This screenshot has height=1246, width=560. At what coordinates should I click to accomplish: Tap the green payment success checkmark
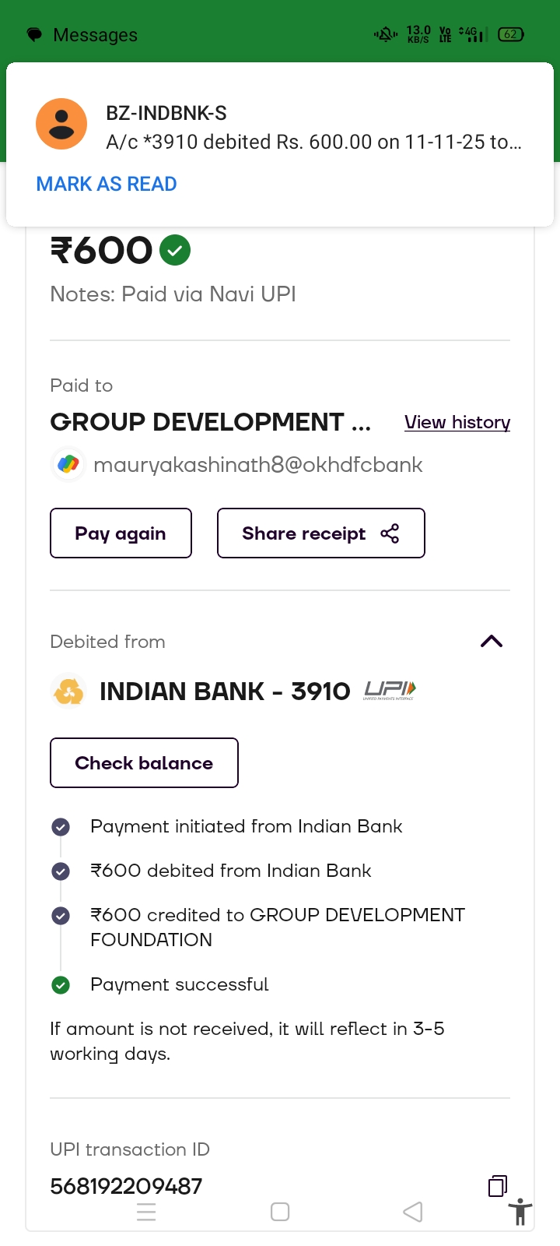(175, 250)
